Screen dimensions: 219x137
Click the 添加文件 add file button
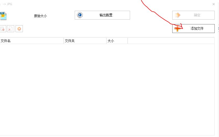tap(193, 29)
